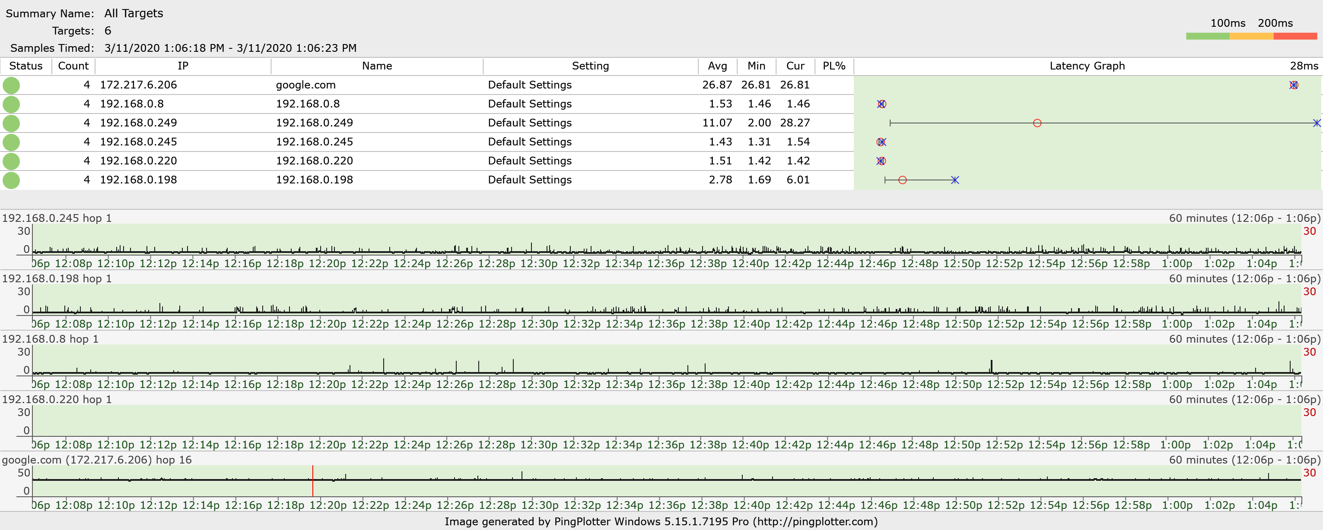Select the 192.168.0.245 target row name
The height and width of the screenshot is (530, 1323).
point(314,142)
